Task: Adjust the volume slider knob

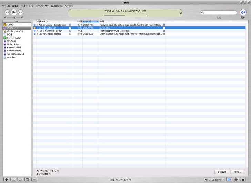Action: [x=14, y=17]
